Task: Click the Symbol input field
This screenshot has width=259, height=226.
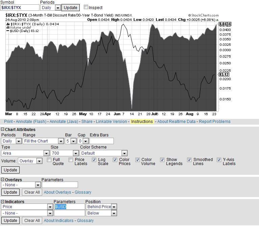Action: tap(20, 7)
